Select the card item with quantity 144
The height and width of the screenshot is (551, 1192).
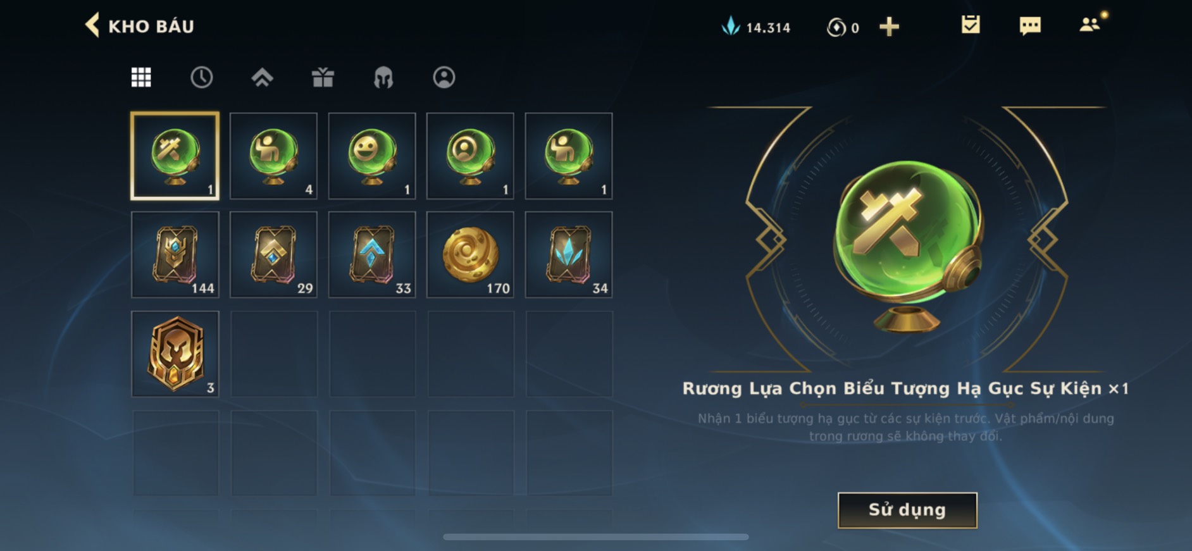[x=175, y=255]
